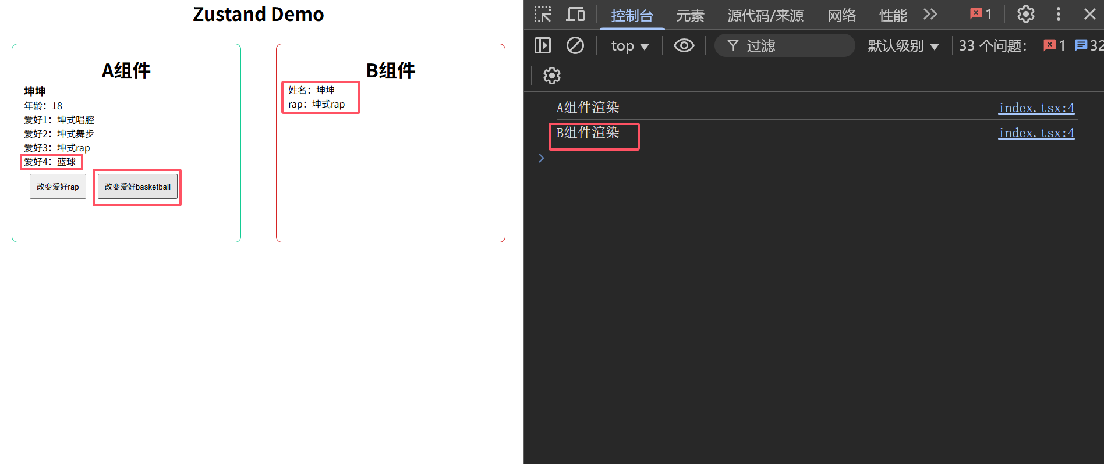This screenshot has height=464, width=1104.
Task: Open DevTools settings gear icon
Action: tap(1026, 14)
